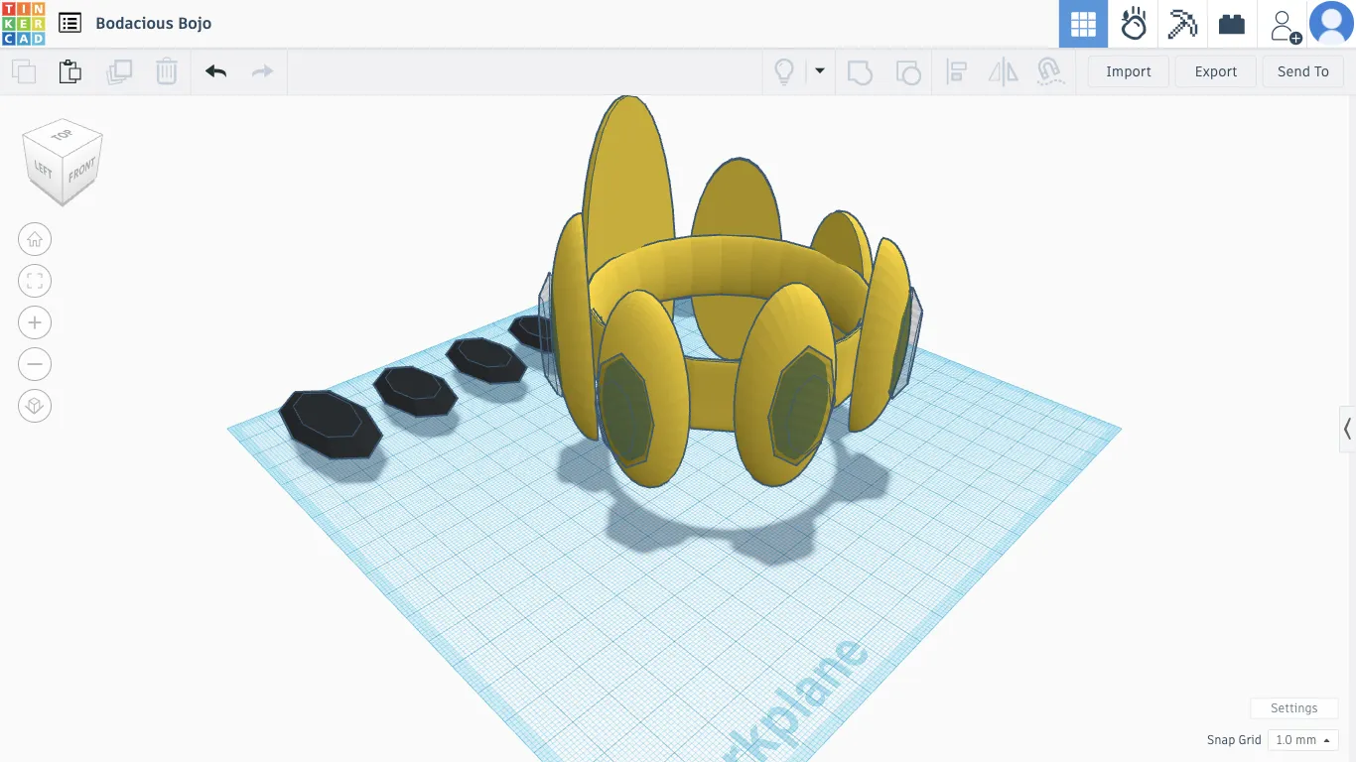This screenshot has width=1356, height=762.
Task: Click the Delete trash icon
Action: coord(167,71)
